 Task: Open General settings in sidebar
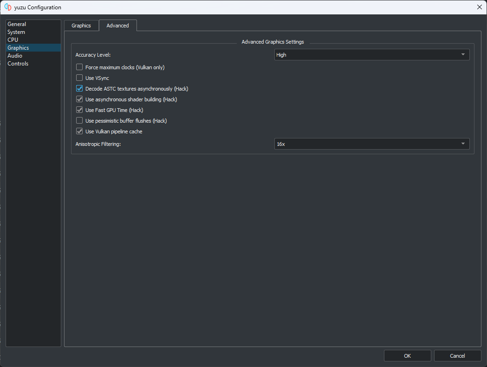click(x=33, y=24)
